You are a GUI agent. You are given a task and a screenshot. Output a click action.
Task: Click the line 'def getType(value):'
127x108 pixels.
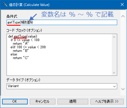coord(23,36)
